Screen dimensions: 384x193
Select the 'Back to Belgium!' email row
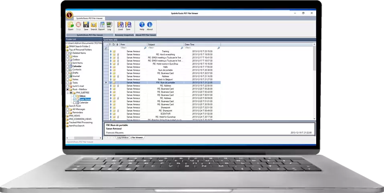(x=162, y=79)
